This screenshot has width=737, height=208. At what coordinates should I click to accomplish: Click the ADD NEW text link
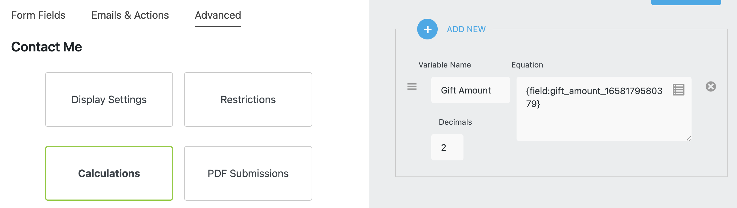pyautogui.click(x=466, y=29)
